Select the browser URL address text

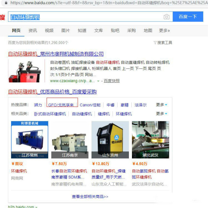pyautogui.click(x=109, y=2)
